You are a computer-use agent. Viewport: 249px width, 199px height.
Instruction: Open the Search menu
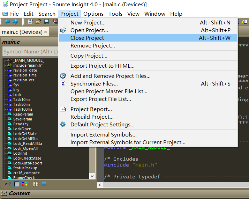tap(47, 14)
